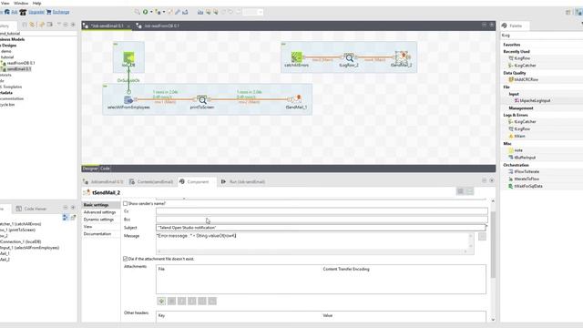Image resolution: width=583 pixels, height=328 pixels.
Task: Expand the Management palette subcategory
Action: pyautogui.click(x=521, y=108)
